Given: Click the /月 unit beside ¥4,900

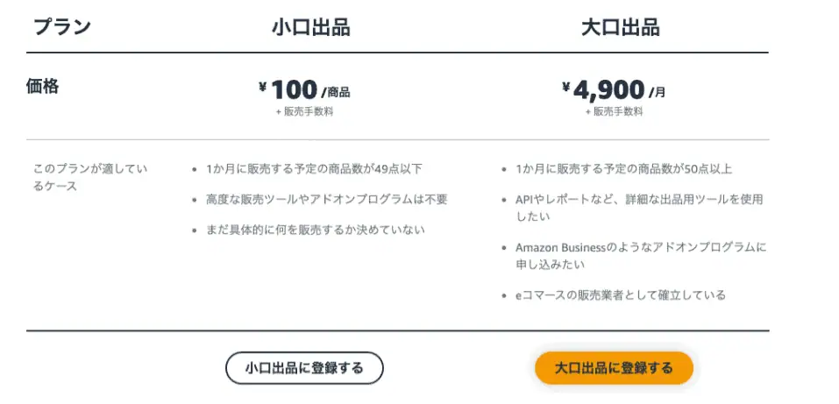Looking at the screenshot, I should (657, 92).
